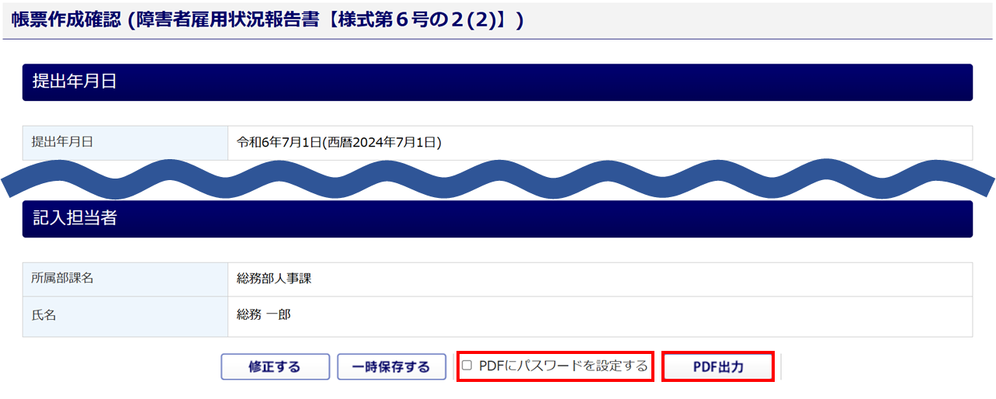Select the date 令和6年7月1日(西暦2024年7月1日)
The height and width of the screenshot is (399, 996).
[x=339, y=142]
